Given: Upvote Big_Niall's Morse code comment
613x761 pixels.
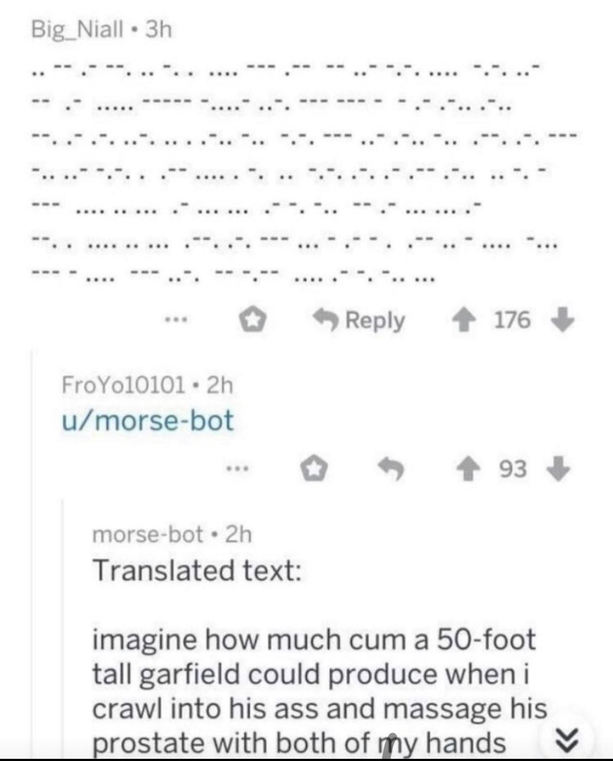Looking at the screenshot, I should tap(463, 320).
